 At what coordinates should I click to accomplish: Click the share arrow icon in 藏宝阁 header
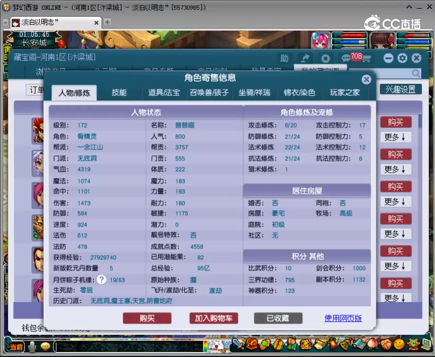pos(305,58)
